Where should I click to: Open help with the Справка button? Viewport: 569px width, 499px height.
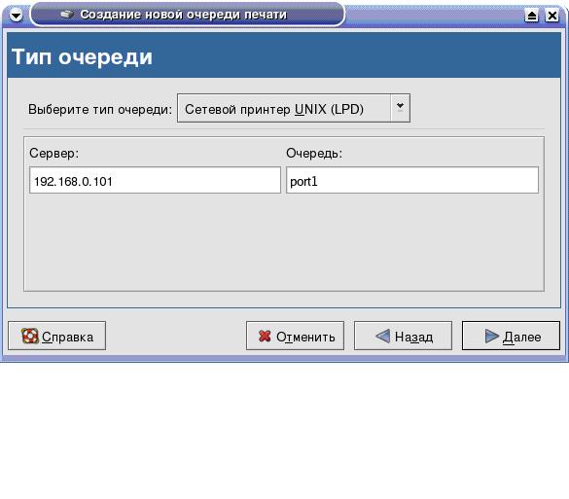(57, 336)
